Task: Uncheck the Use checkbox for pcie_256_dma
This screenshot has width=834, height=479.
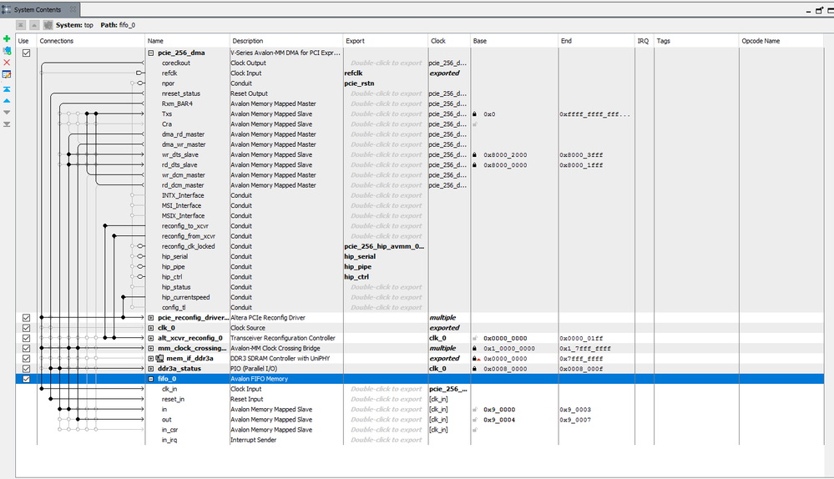Action: (26, 53)
